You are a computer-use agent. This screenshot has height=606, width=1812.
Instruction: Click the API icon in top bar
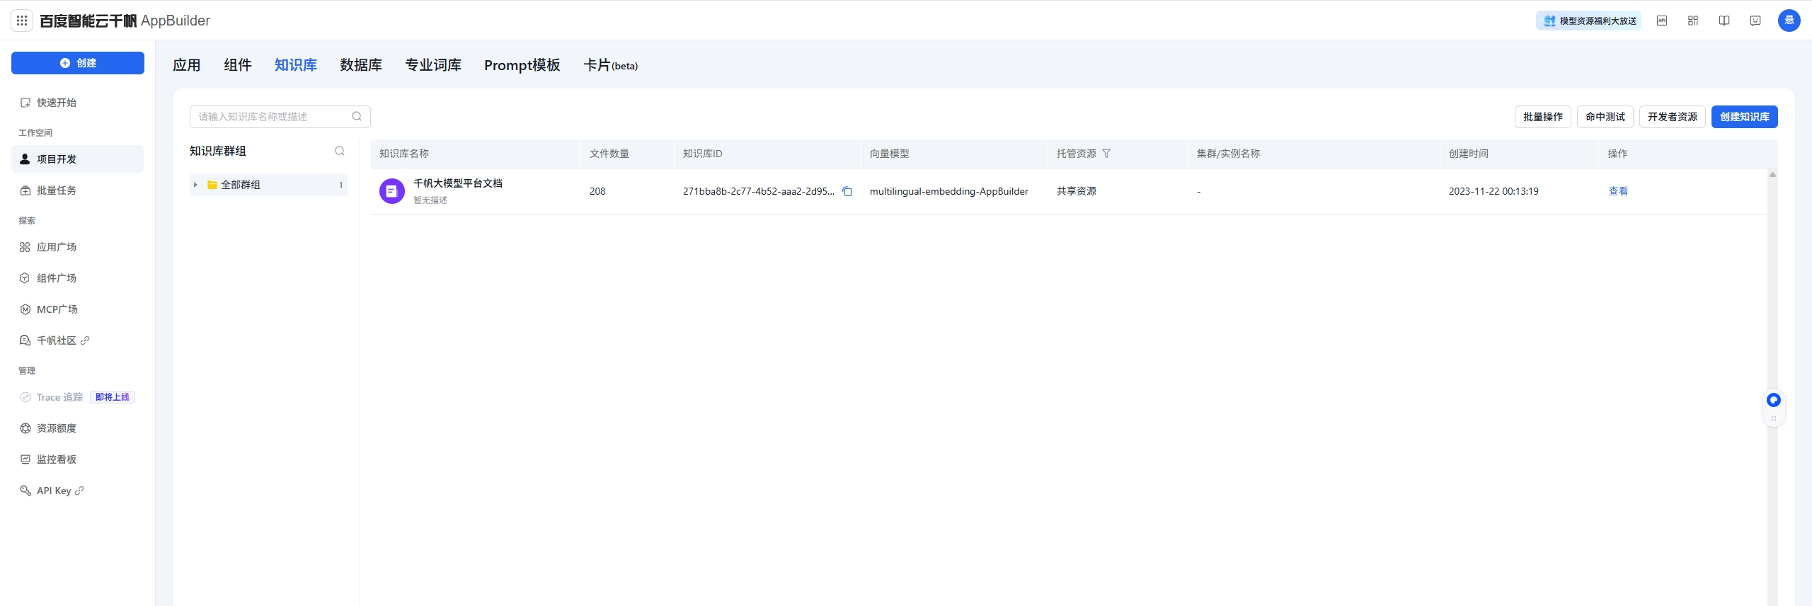click(x=1662, y=21)
